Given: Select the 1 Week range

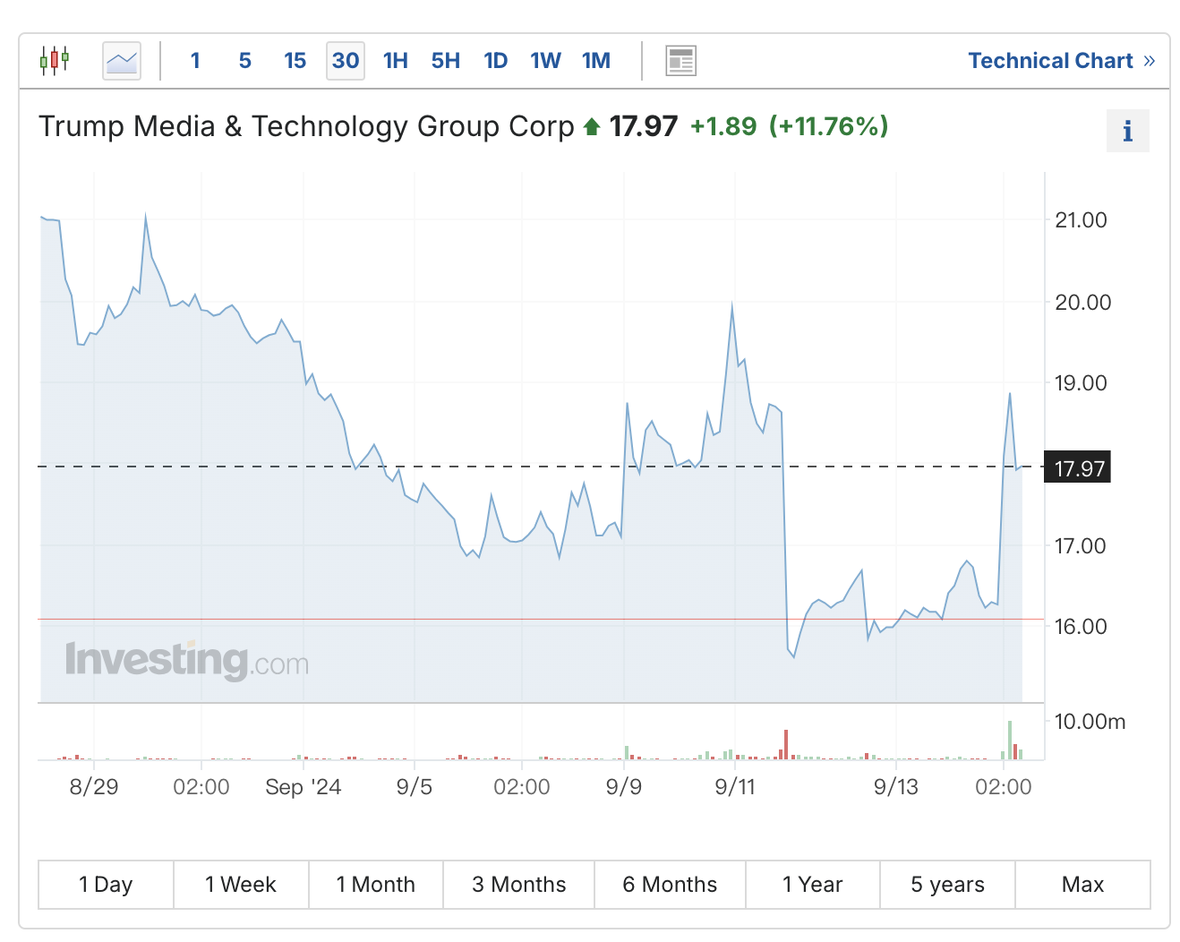Looking at the screenshot, I should 241,885.
